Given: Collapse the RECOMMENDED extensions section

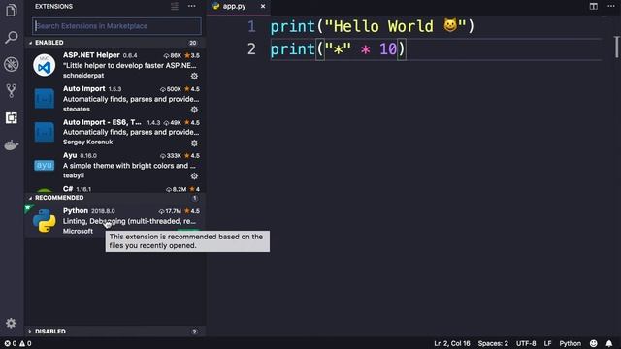Looking at the screenshot, I should point(115,198).
